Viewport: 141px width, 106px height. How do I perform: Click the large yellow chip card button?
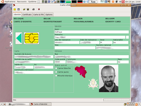[x=32, y=38]
